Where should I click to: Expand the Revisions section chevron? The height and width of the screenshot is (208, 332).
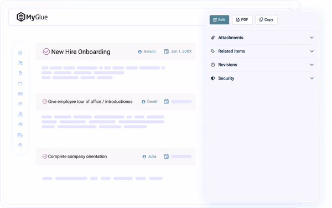(312, 65)
